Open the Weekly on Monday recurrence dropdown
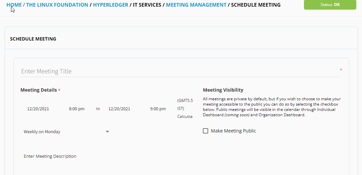The image size is (362, 175). 66,132
